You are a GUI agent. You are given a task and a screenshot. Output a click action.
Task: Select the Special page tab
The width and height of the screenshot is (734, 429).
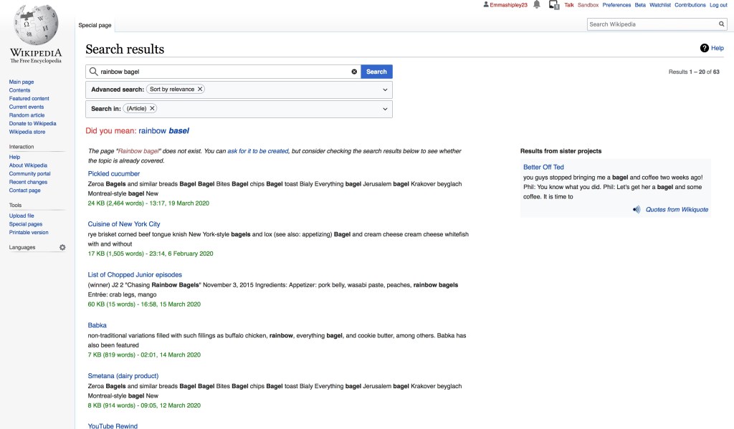pyautogui.click(x=95, y=25)
